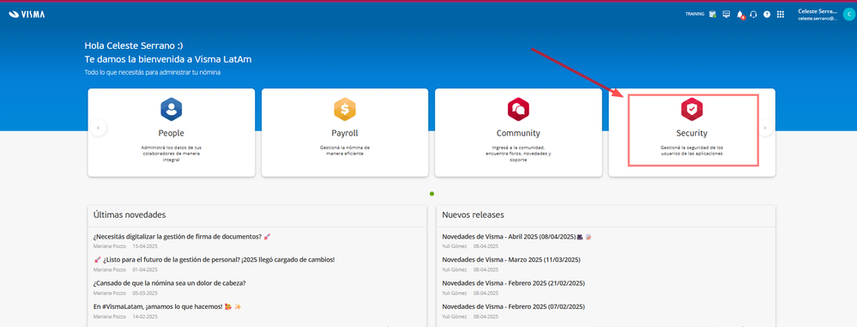Click the Security shield icon
This screenshot has height=327, width=857.
(x=692, y=109)
